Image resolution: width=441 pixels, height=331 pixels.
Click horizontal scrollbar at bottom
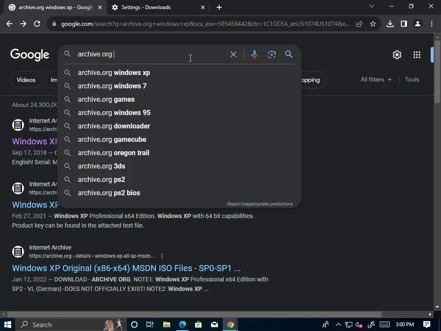coord(194,314)
